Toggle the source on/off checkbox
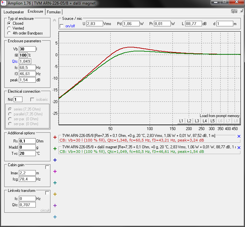Screen dimensions: 245x227 [62, 26]
